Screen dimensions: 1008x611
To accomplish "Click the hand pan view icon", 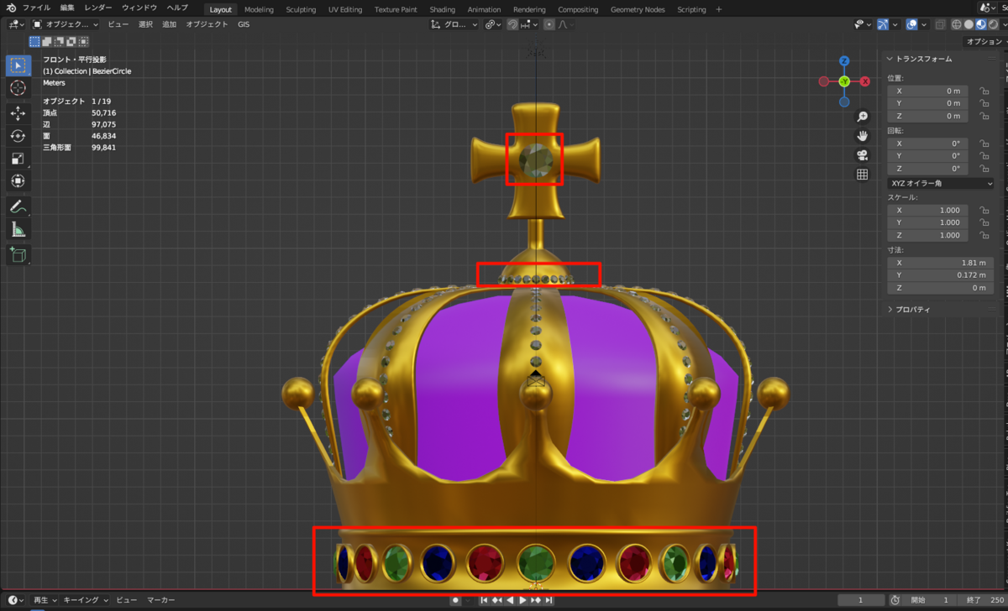I will coord(862,136).
